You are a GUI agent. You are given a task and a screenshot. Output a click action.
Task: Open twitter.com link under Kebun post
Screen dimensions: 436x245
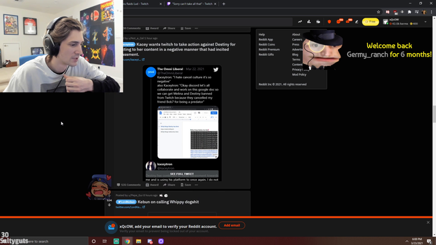(130, 207)
